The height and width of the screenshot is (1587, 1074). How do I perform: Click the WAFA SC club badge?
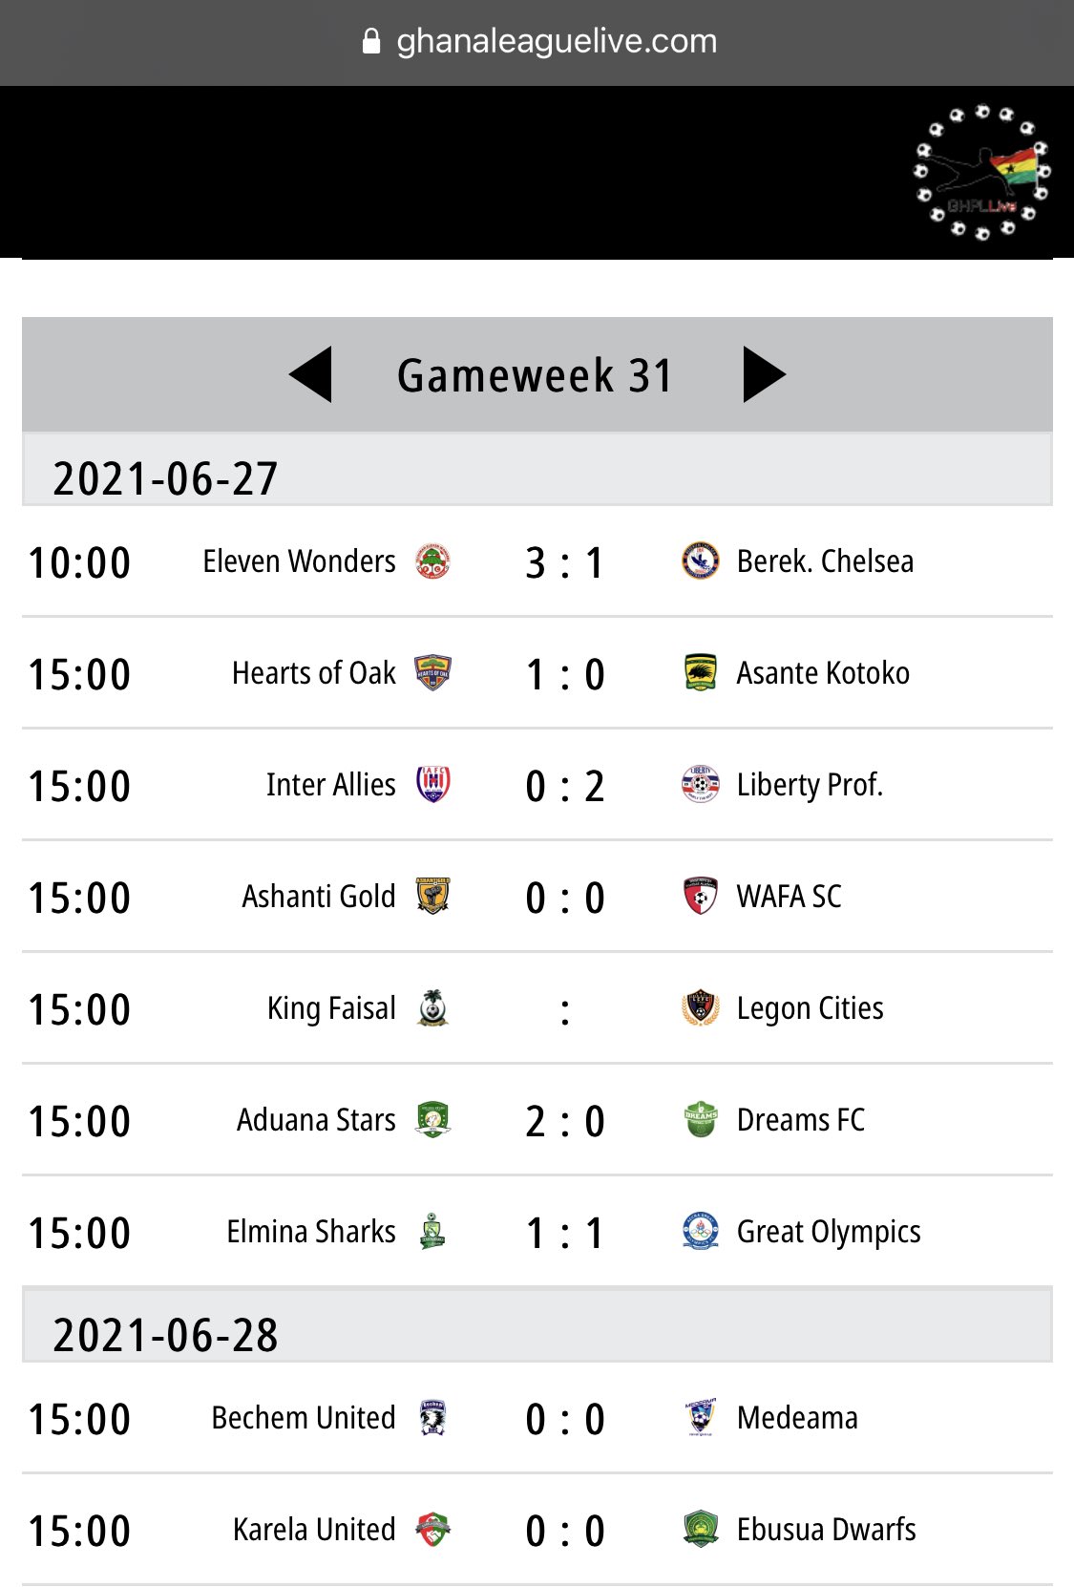pyautogui.click(x=701, y=897)
